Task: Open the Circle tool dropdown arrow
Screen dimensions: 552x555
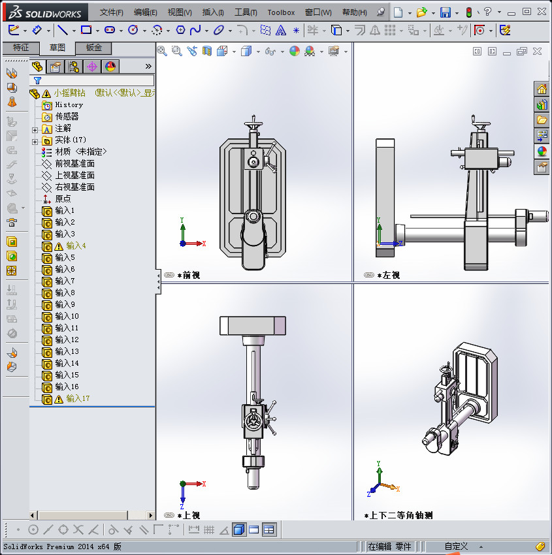Action: (x=144, y=31)
